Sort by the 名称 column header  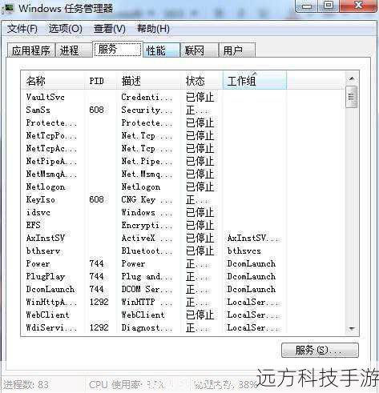click(52, 80)
